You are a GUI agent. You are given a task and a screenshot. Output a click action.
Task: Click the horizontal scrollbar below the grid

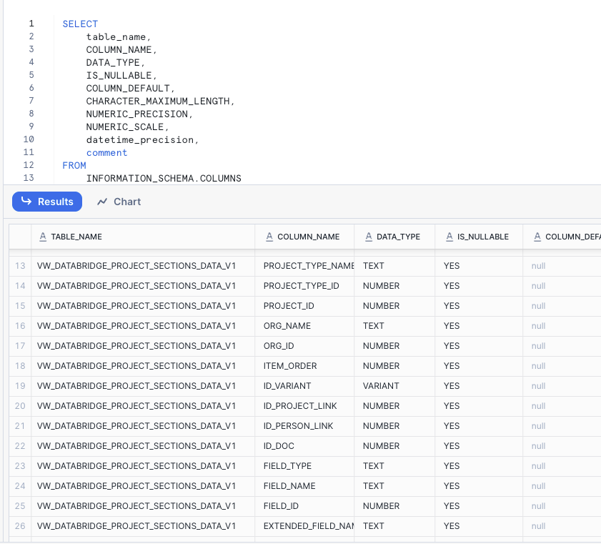(300, 540)
